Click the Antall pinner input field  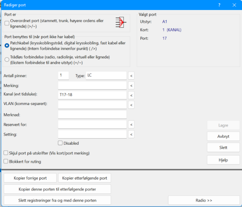point(63,75)
